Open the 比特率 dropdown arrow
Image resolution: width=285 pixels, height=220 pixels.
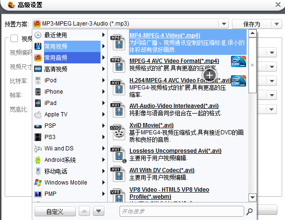272,81
